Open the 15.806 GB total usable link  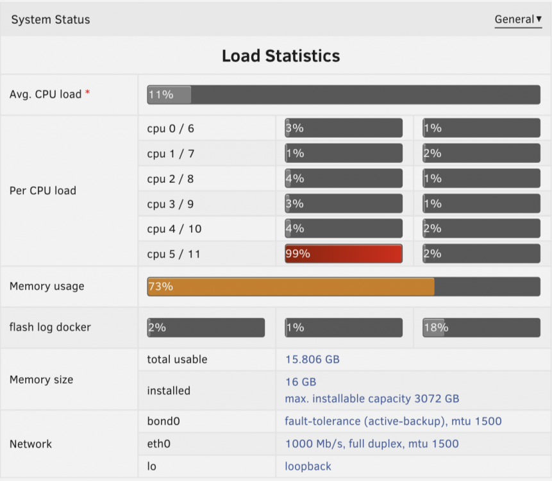point(312,359)
